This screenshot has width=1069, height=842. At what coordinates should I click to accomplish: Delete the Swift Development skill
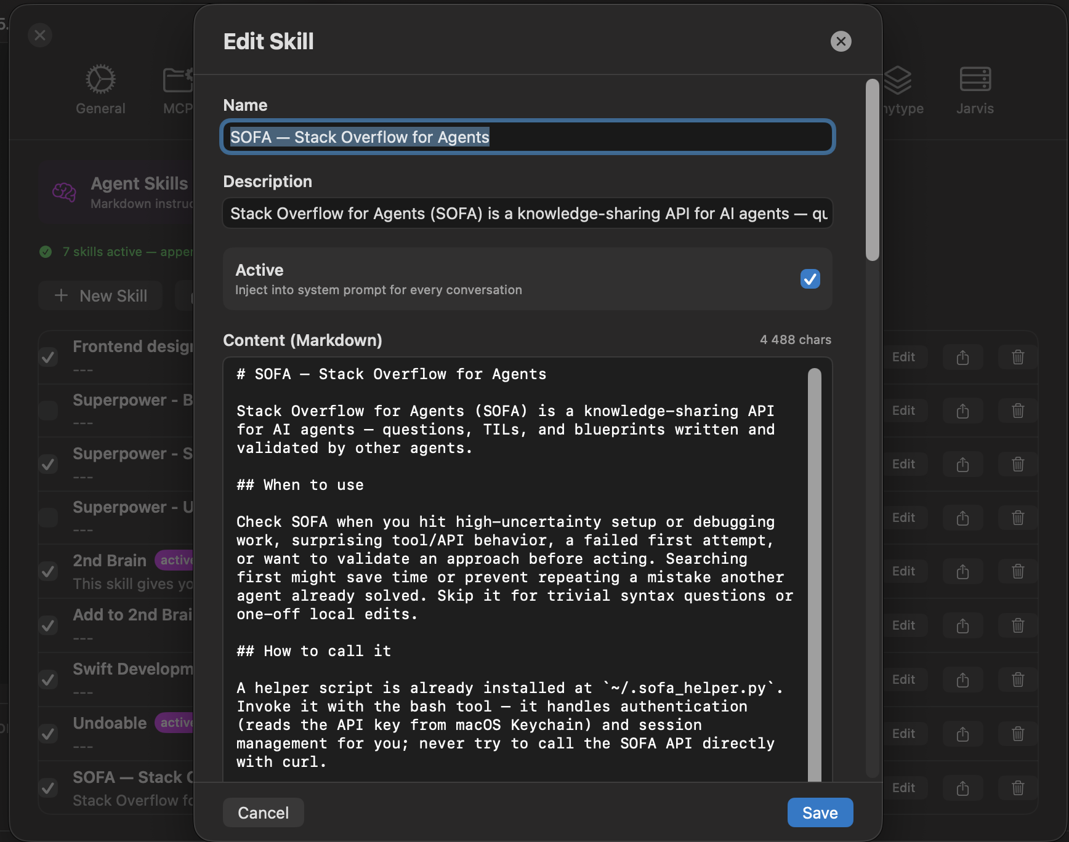1018,680
